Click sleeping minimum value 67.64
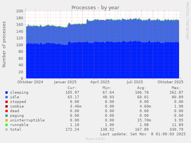The image size is (191, 143). tap(108, 93)
